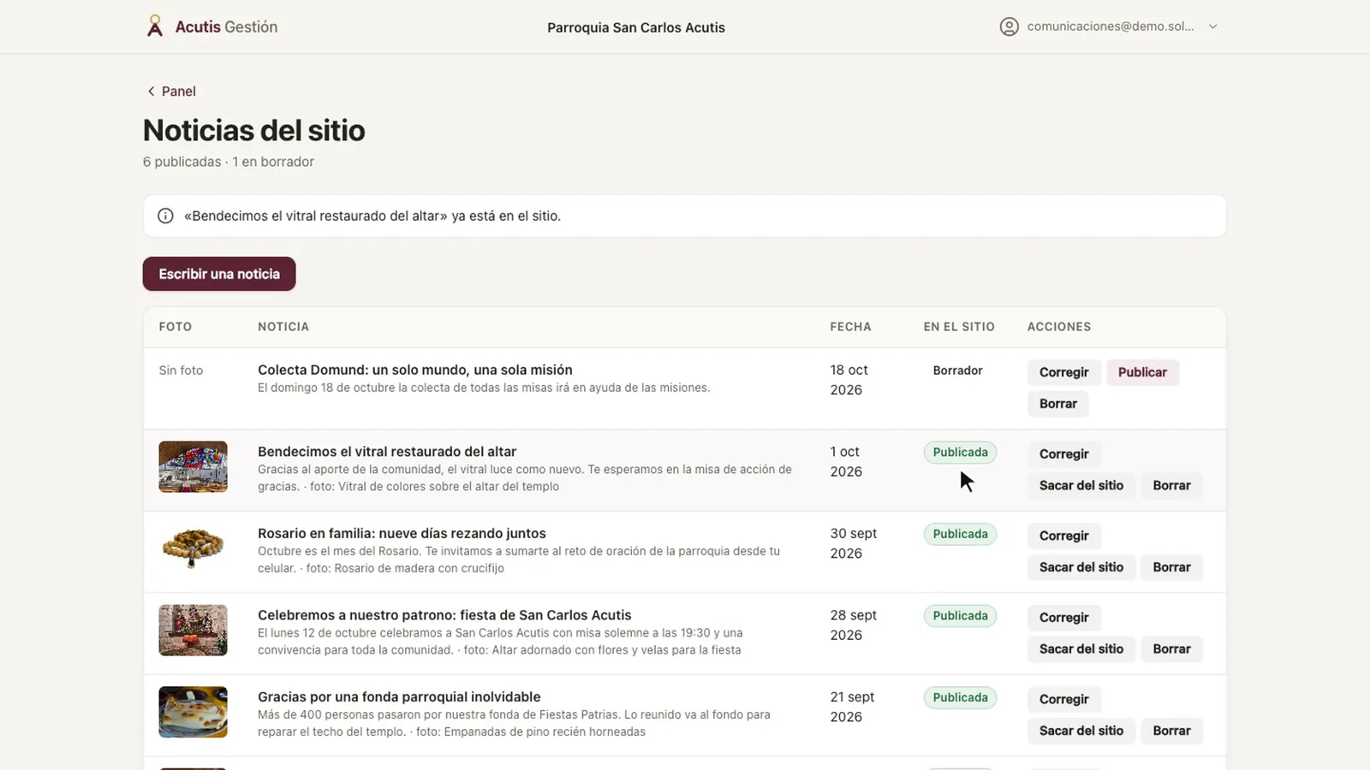The height and width of the screenshot is (770, 1370).
Task: Click the FOTO column header
Action: [x=176, y=327]
